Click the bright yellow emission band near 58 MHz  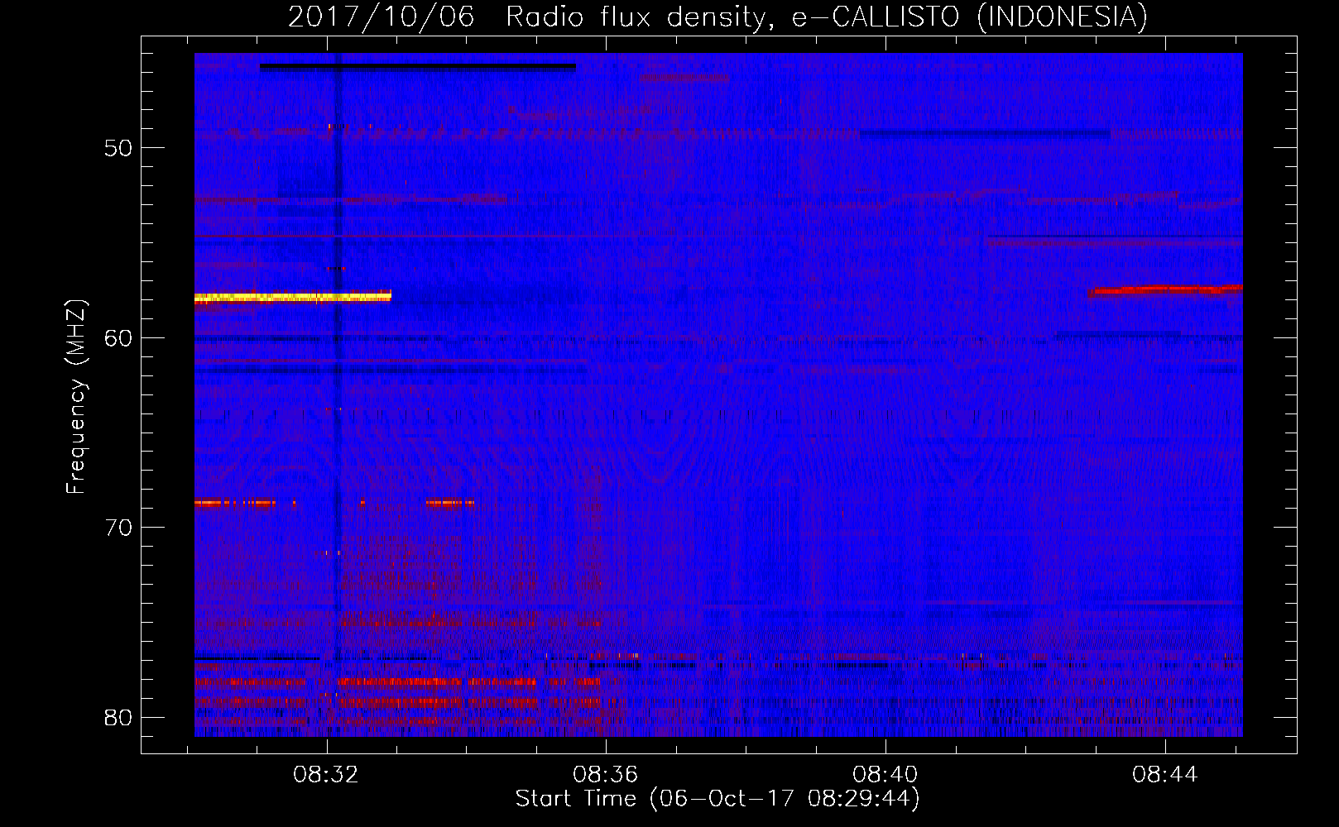293,297
